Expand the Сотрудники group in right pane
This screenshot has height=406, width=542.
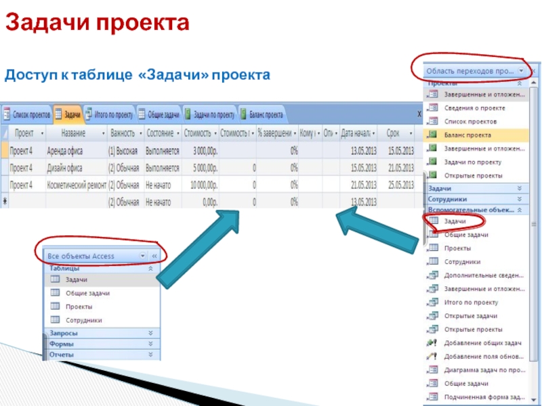pos(520,200)
